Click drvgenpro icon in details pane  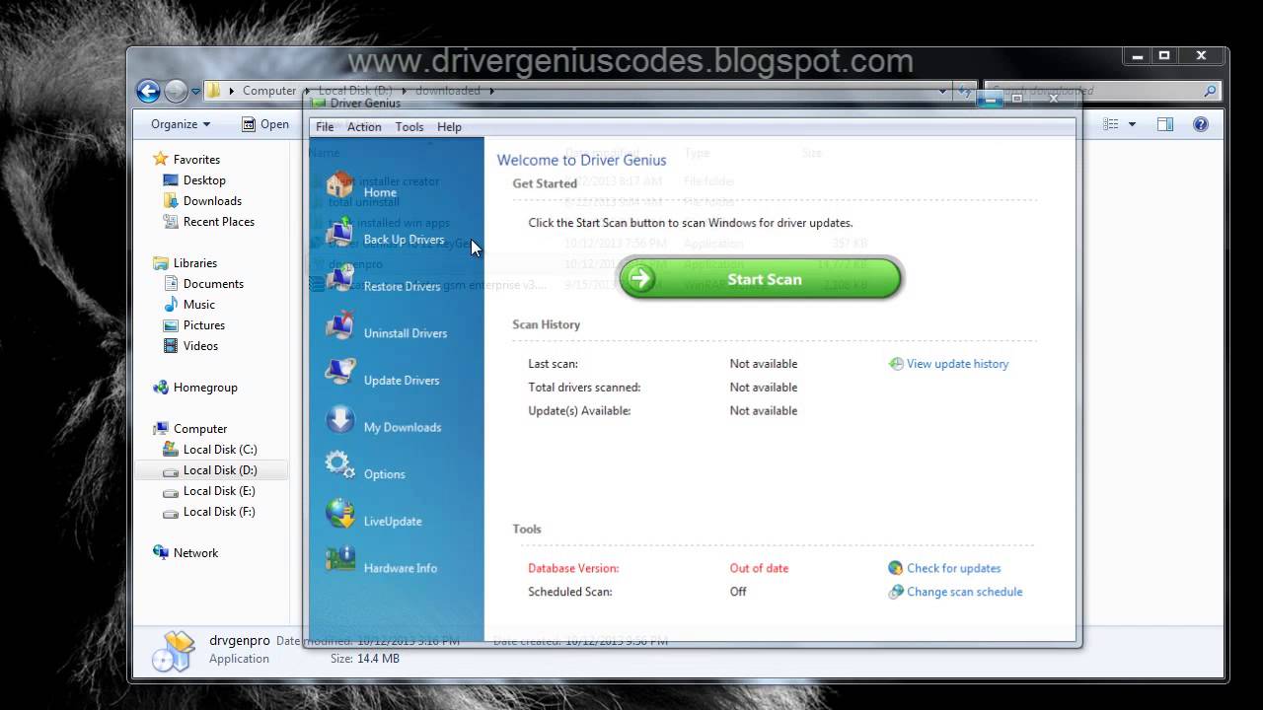(174, 650)
